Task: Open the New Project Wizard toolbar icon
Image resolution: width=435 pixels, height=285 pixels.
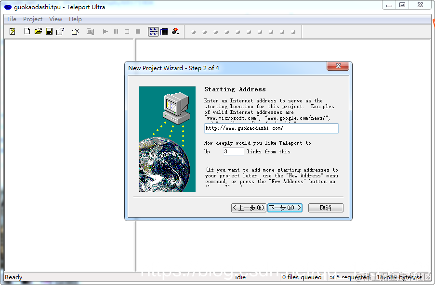Action: pyautogui.click(x=13, y=31)
